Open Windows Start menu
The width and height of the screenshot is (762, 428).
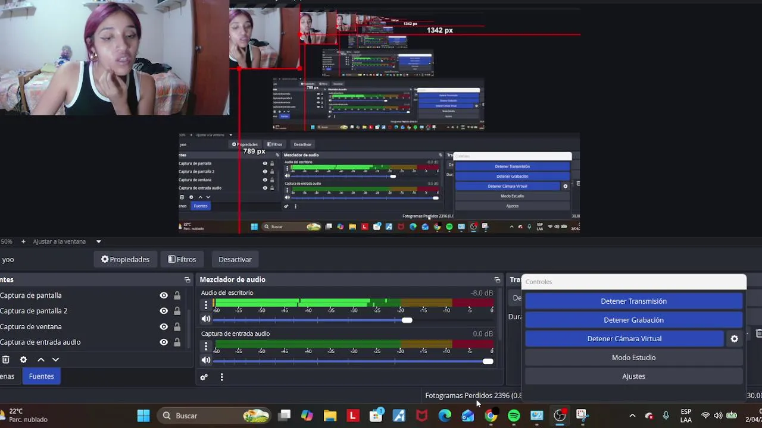click(143, 416)
